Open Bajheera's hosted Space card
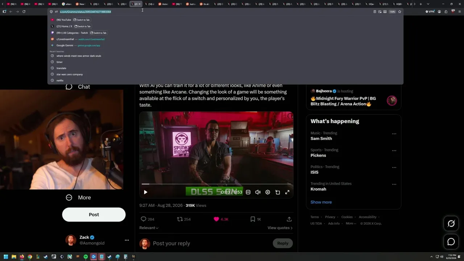The width and height of the screenshot is (464, 261). tap(353, 98)
